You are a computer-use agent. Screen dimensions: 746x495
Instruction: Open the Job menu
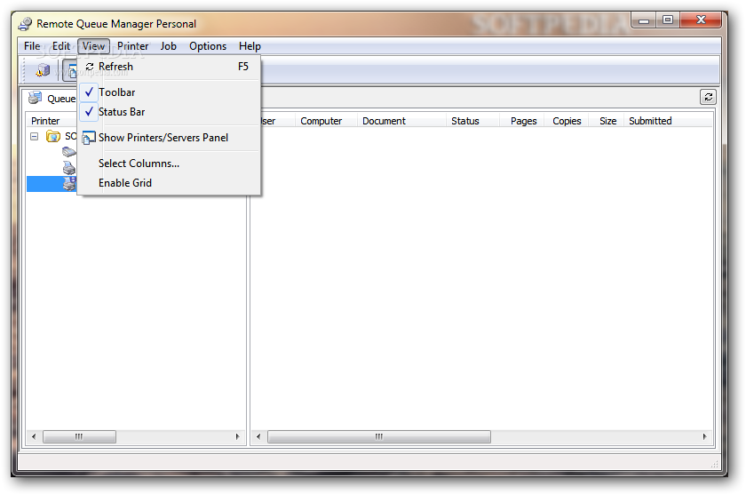169,46
